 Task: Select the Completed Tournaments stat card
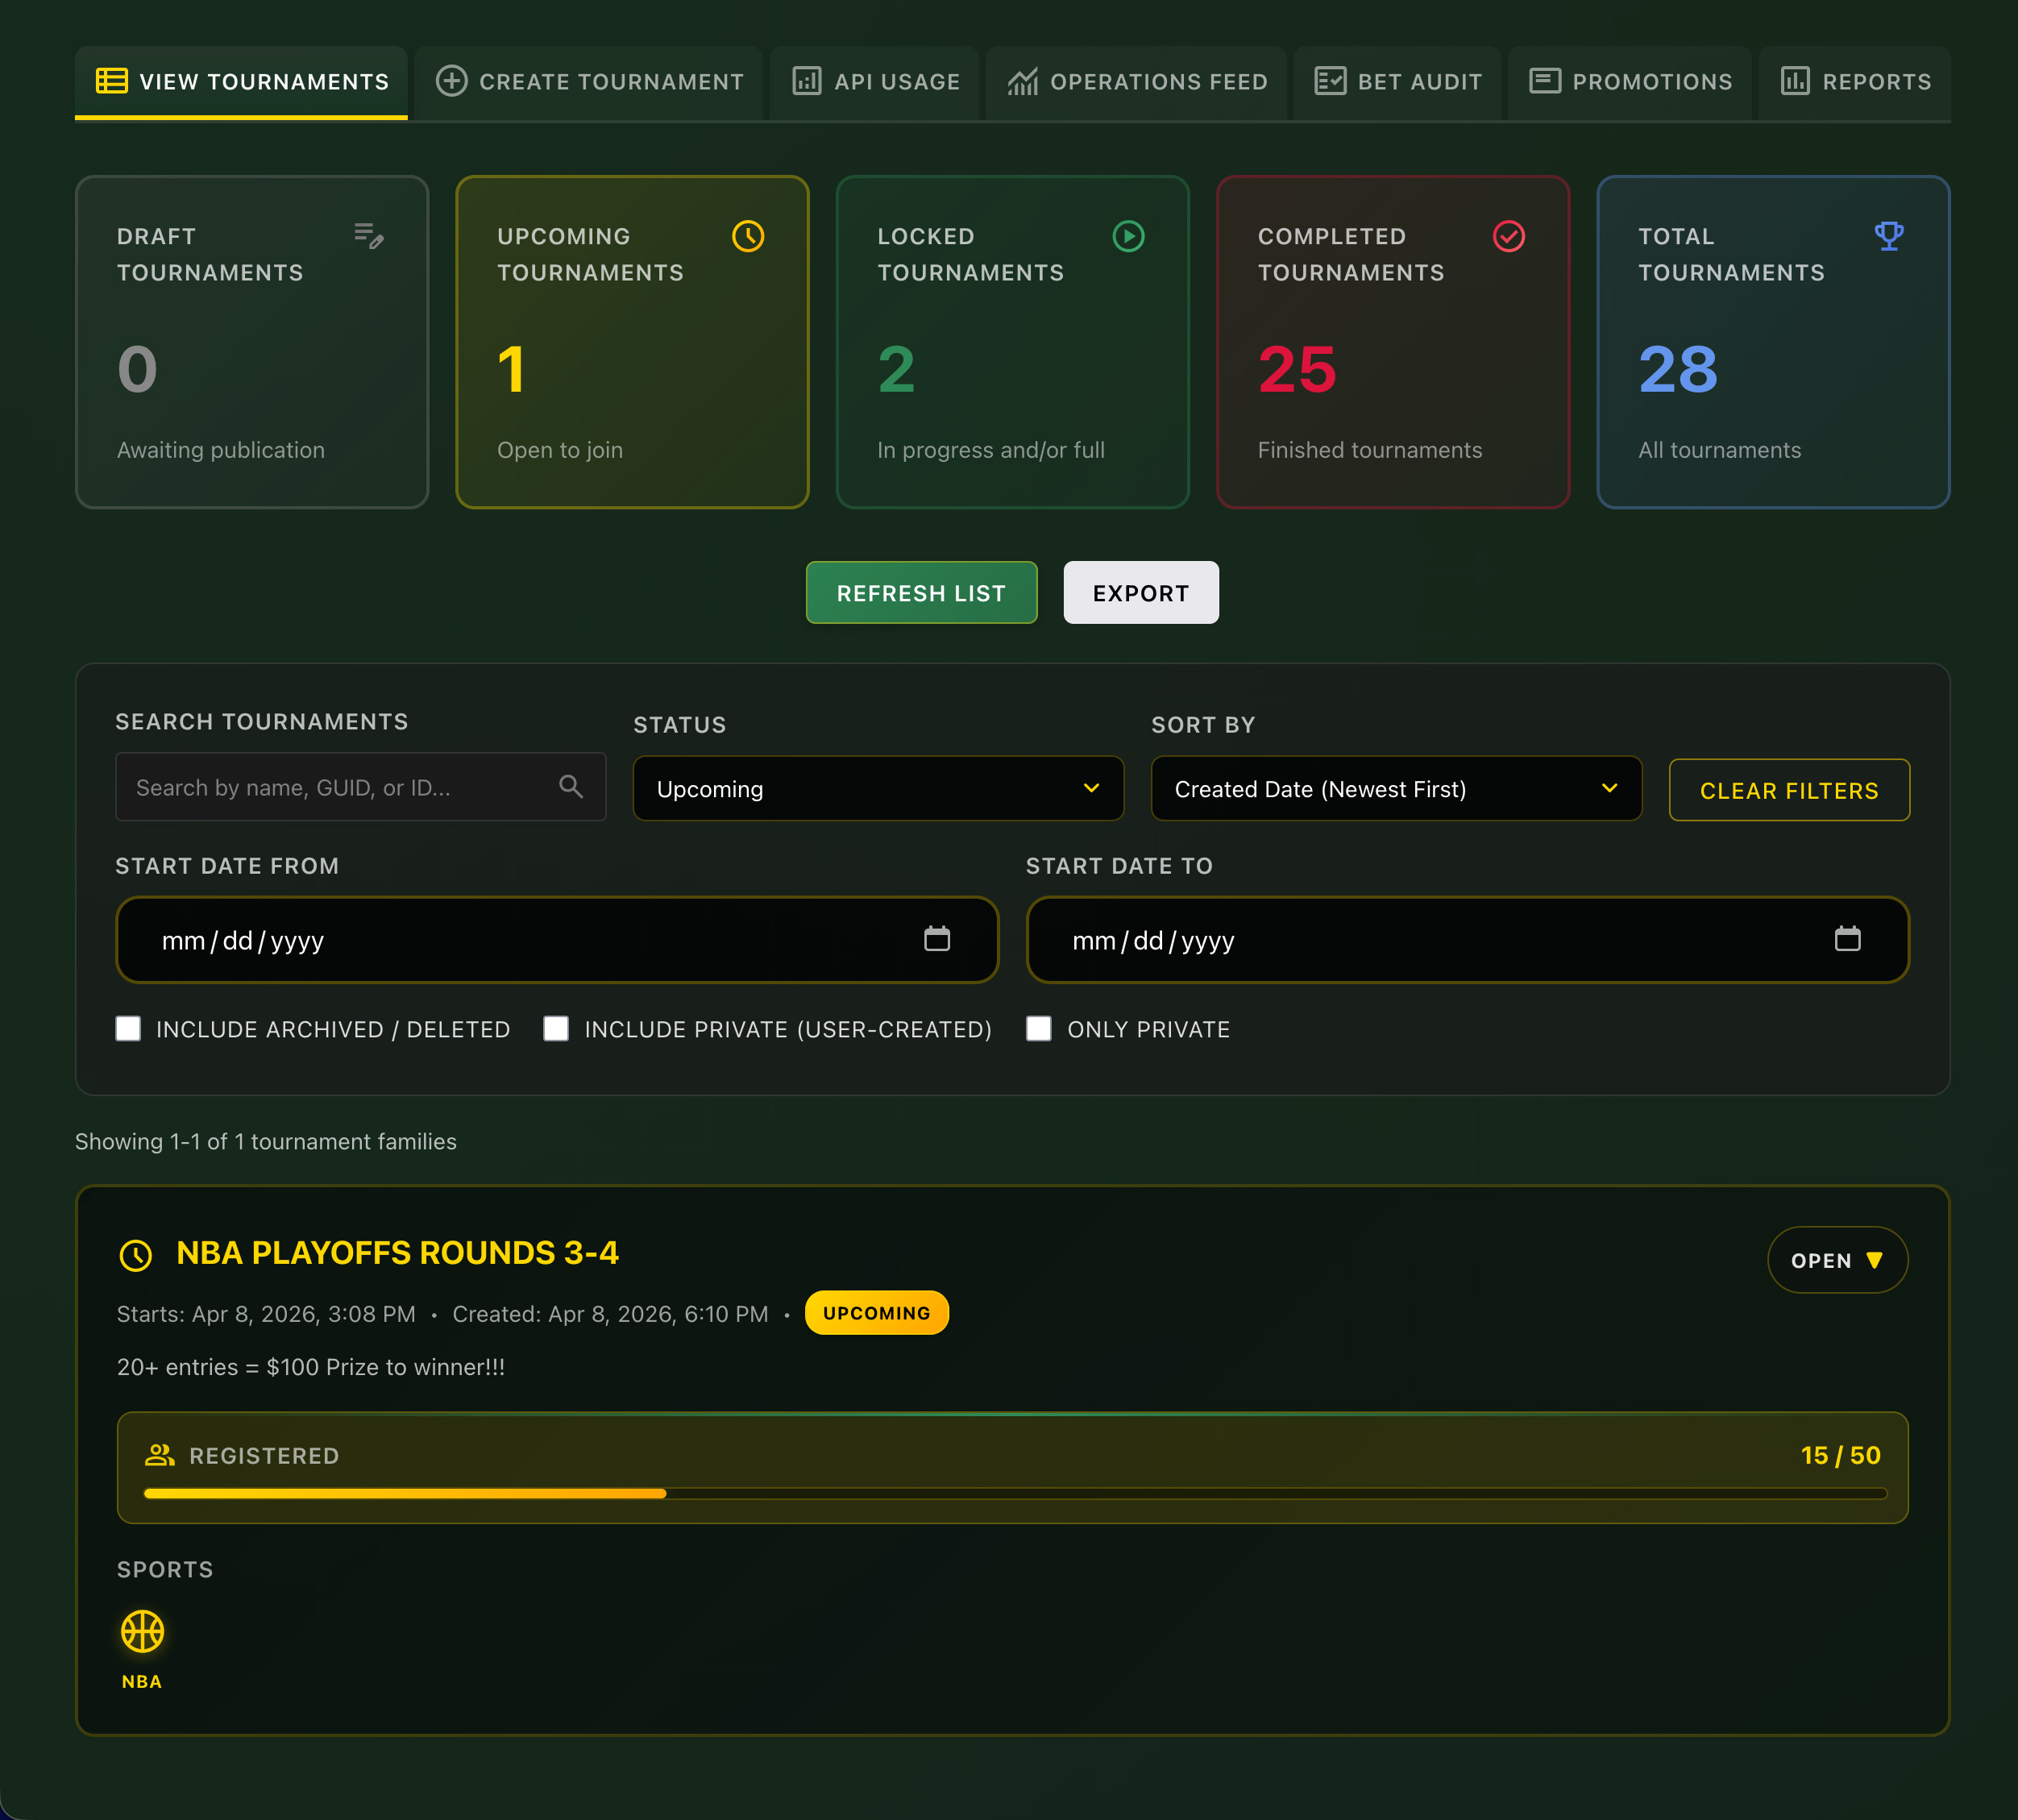[1393, 342]
